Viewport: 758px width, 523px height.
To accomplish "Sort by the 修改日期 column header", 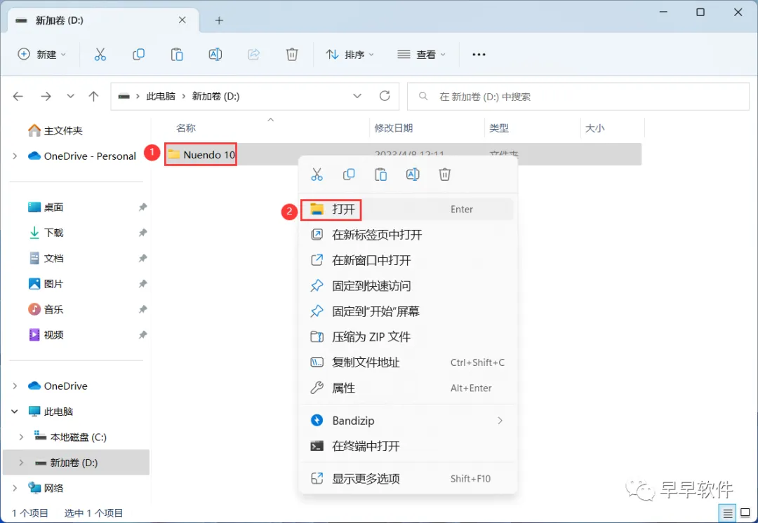I will [394, 128].
